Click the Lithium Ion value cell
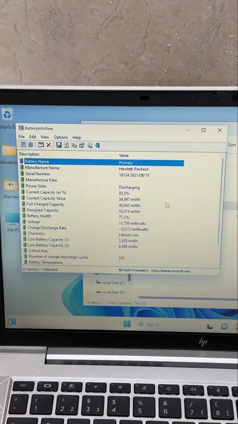 pos(128,235)
